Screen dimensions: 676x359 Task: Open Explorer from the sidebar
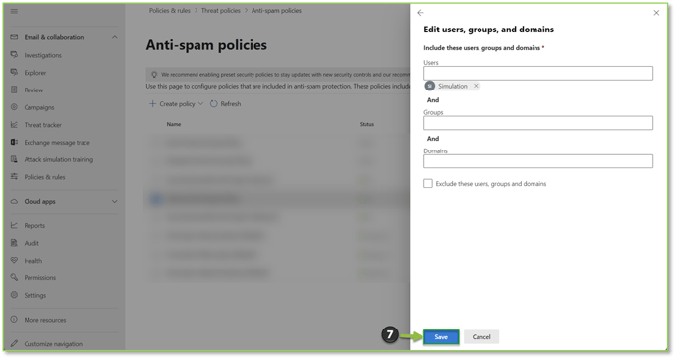35,73
